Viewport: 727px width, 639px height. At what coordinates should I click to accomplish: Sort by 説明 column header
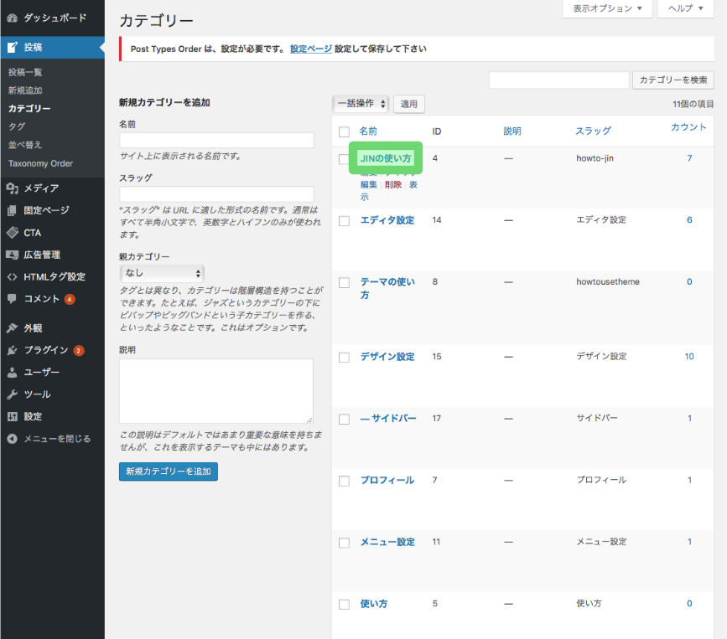tap(512, 131)
